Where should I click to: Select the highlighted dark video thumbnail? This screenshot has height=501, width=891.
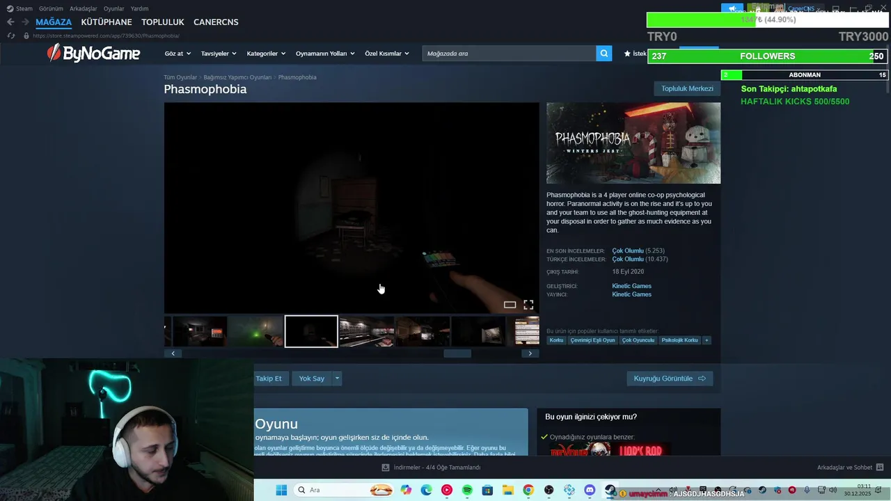(x=311, y=331)
